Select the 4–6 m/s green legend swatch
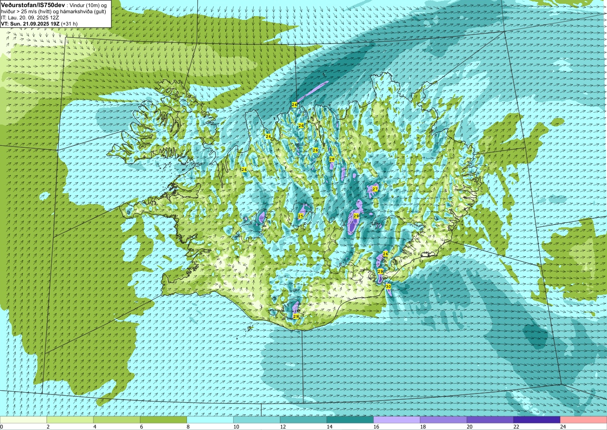 [x=117, y=420]
